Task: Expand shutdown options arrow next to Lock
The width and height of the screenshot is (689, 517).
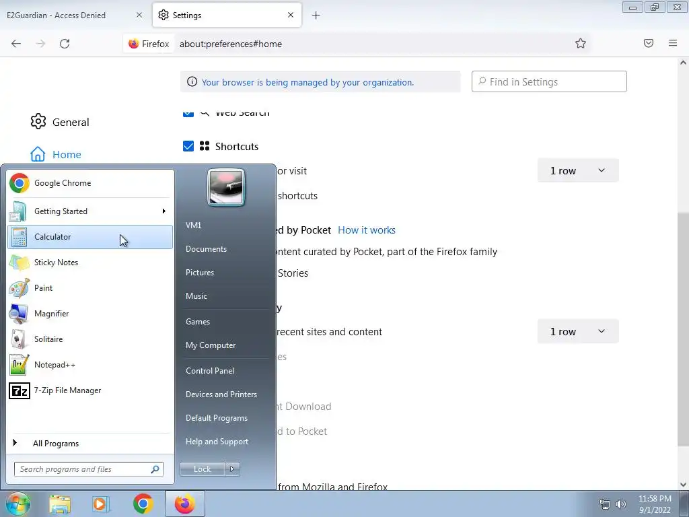Action: coord(232,469)
